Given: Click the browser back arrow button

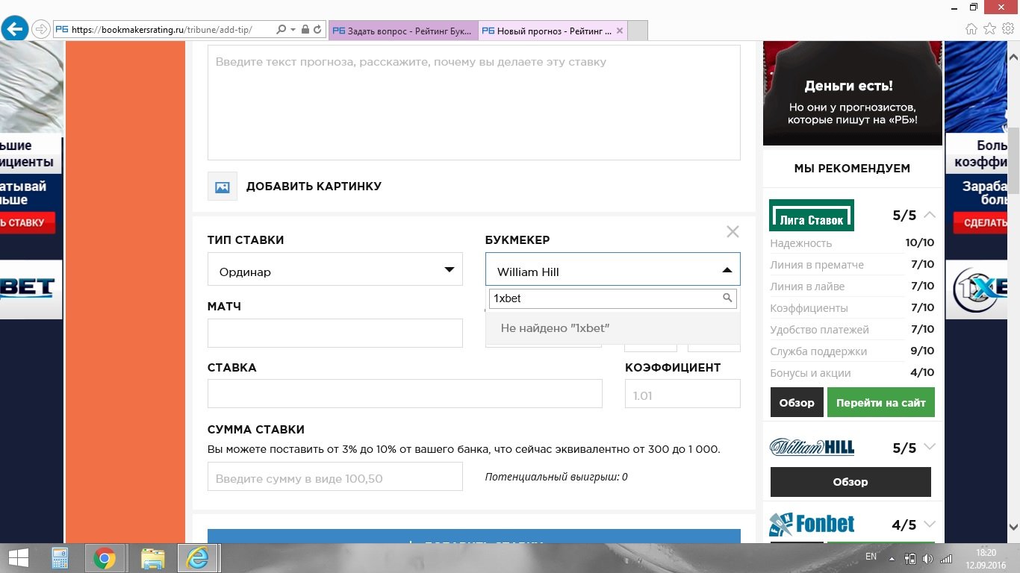Looking at the screenshot, I should (15, 29).
